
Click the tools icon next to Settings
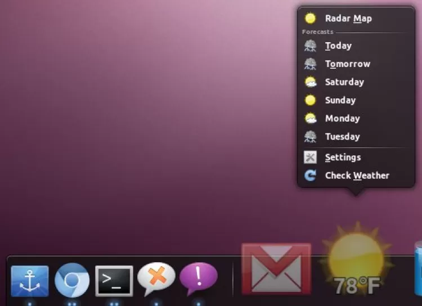point(310,157)
